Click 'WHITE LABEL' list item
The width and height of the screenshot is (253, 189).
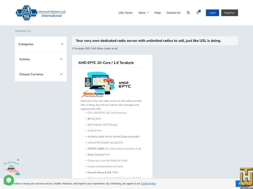114,149
